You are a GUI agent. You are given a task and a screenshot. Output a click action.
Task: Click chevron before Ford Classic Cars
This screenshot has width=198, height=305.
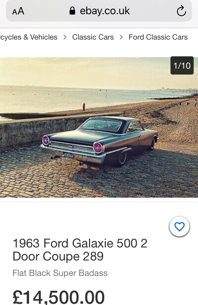(x=121, y=37)
